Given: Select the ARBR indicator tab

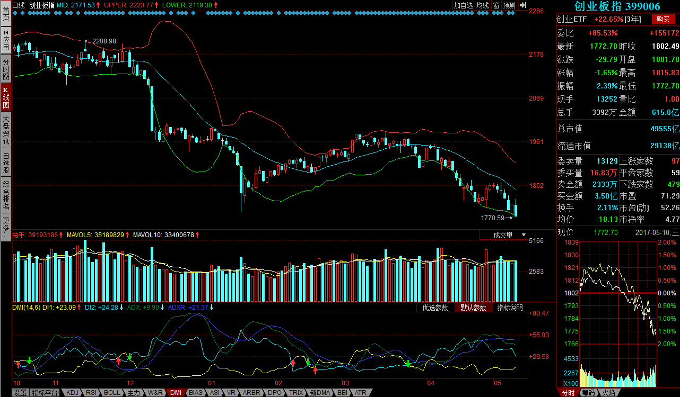Looking at the screenshot, I should pos(251,393).
